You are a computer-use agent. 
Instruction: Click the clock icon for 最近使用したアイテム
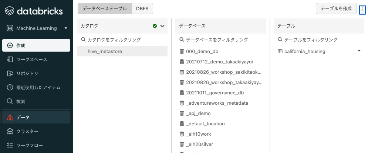click(10, 87)
